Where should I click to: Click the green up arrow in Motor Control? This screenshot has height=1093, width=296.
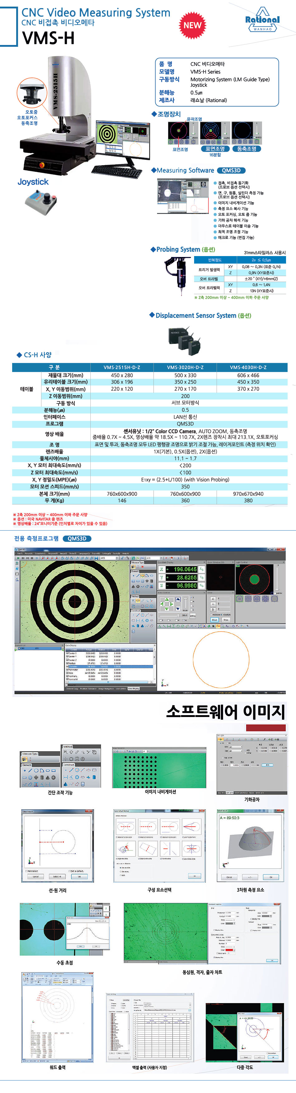[166, 600]
